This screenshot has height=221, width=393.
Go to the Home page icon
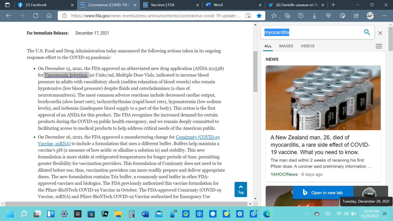tap(49, 15)
